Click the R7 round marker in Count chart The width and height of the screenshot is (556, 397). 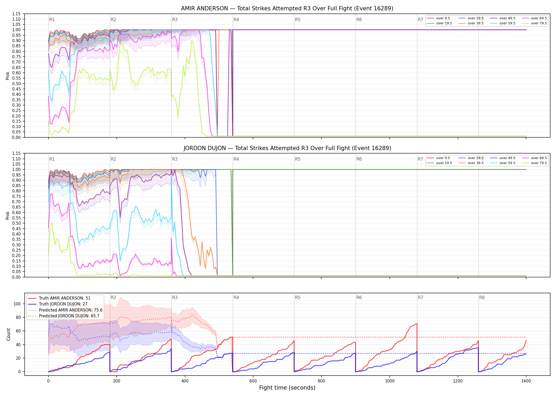420,297
